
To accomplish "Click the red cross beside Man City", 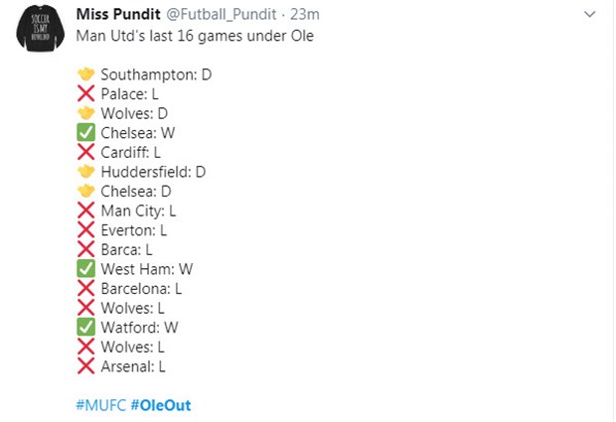I will (x=86, y=211).
